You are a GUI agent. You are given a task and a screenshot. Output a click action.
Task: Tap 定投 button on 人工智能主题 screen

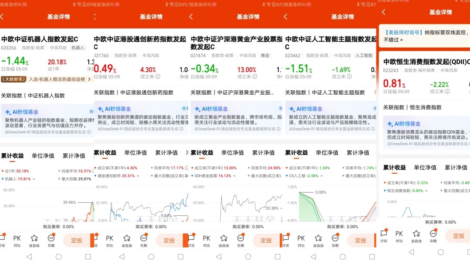click(361, 241)
